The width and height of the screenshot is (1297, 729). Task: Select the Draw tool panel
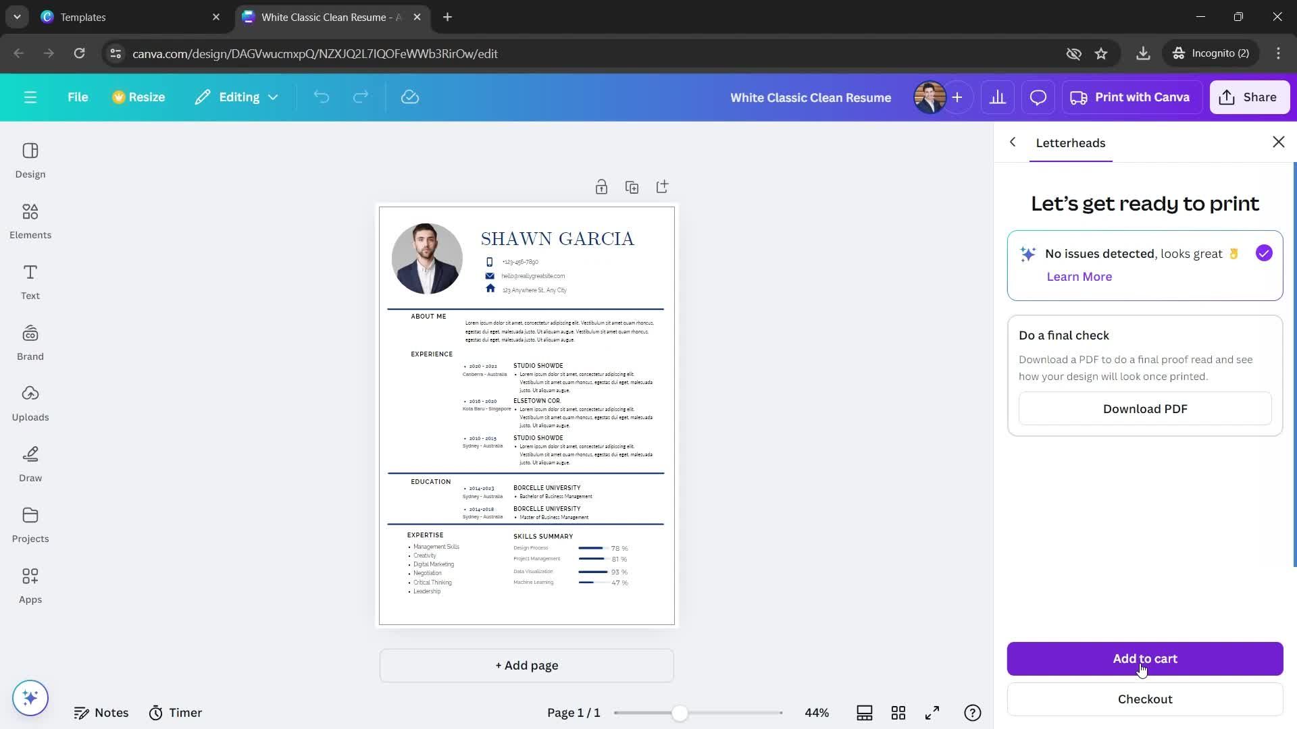click(x=30, y=462)
